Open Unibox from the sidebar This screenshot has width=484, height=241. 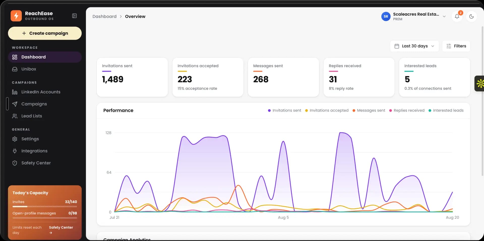pos(45,69)
